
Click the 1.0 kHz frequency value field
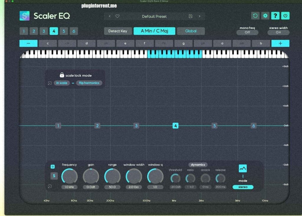[x=69, y=187]
